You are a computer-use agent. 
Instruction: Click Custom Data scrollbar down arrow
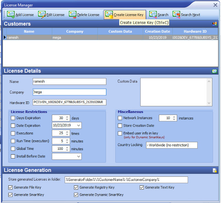pyautogui.click(x=209, y=103)
